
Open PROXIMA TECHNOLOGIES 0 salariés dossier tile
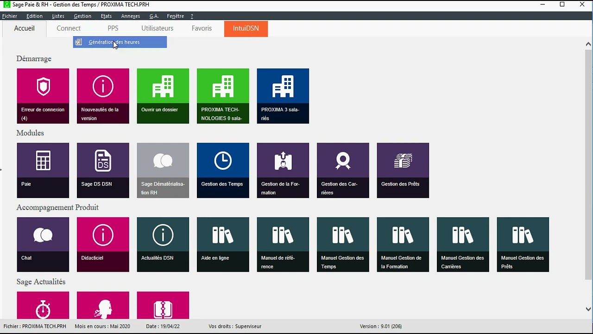(223, 96)
